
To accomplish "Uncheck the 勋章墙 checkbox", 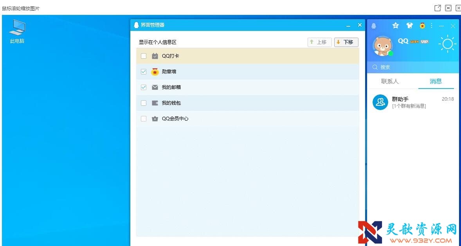I will pos(144,72).
